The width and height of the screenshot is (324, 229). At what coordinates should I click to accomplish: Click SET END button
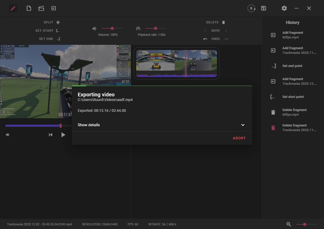(50, 39)
